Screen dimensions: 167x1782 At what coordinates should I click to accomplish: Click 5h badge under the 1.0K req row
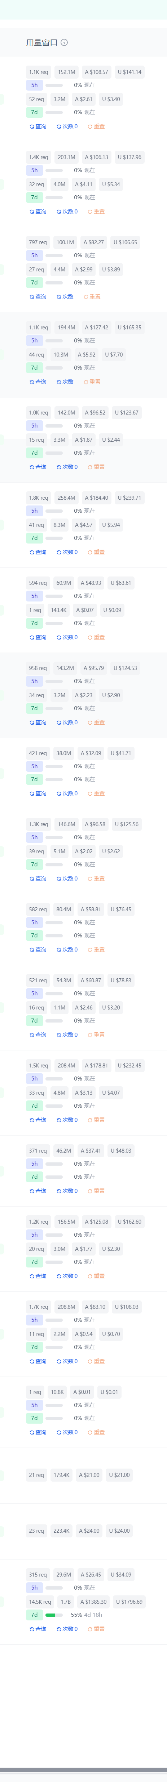click(34, 425)
